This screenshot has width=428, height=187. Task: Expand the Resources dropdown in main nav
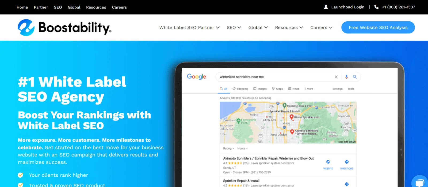[289, 28]
